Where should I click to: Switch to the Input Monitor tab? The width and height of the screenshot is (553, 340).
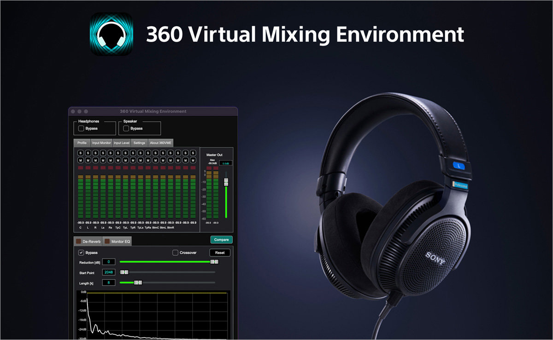coord(101,143)
